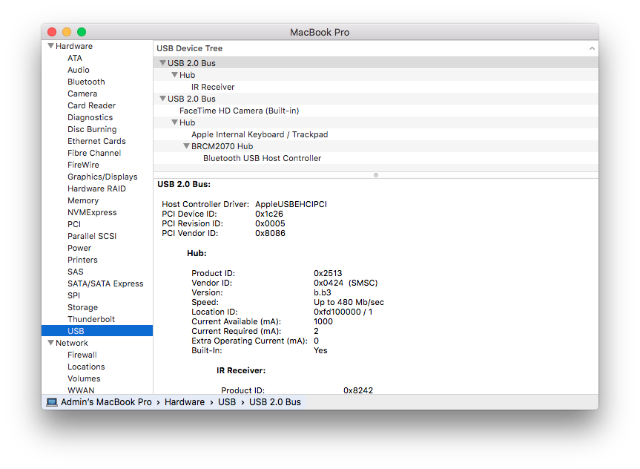Image resolution: width=640 pixels, height=469 pixels.
Task: Open SATA/SATA Express in the sidebar
Action: pos(105,283)
